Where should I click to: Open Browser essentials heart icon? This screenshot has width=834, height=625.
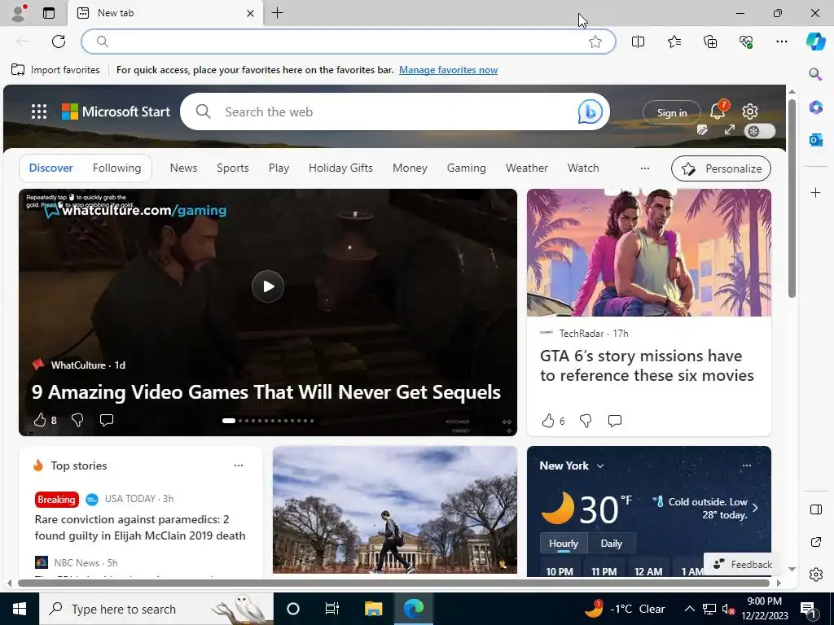click(x=746, y=42)
